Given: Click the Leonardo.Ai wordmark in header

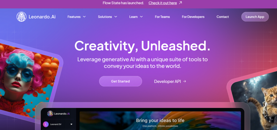Looking at the screenshot, I should [x=42, y=17].
